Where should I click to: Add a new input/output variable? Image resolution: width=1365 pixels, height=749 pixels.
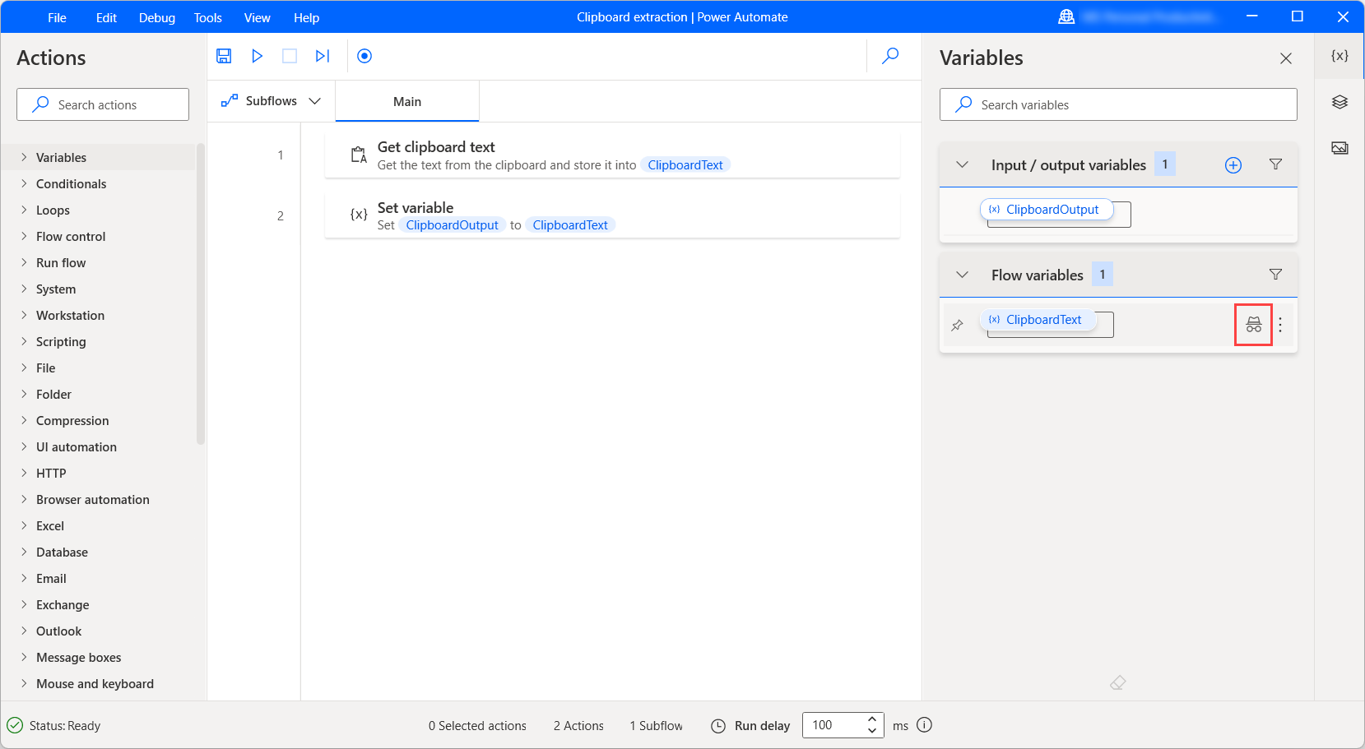click(x=1233, y=165)
